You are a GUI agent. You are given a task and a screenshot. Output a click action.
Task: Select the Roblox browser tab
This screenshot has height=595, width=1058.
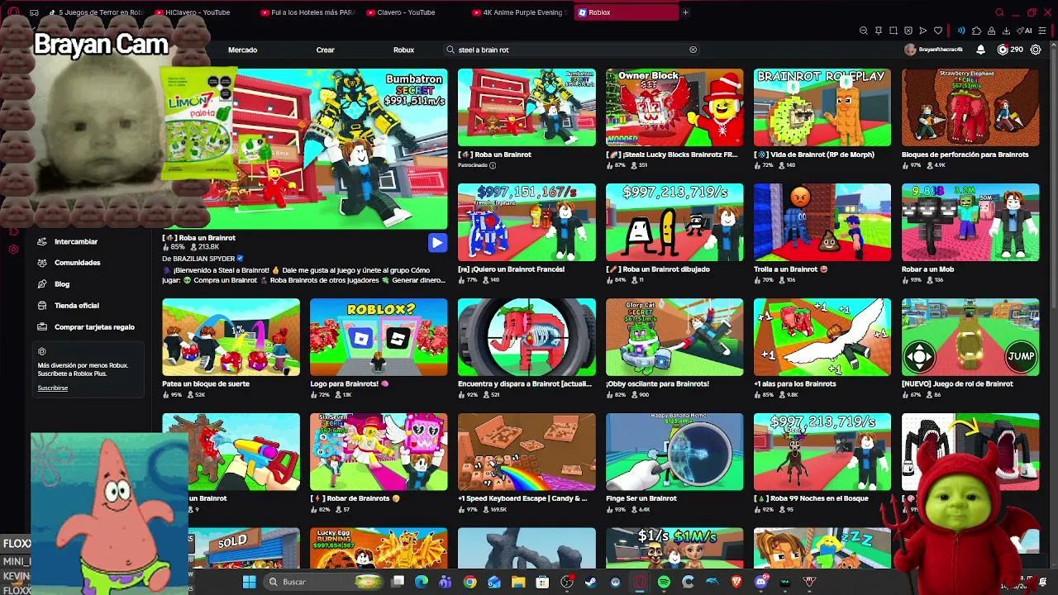(625, 12)
